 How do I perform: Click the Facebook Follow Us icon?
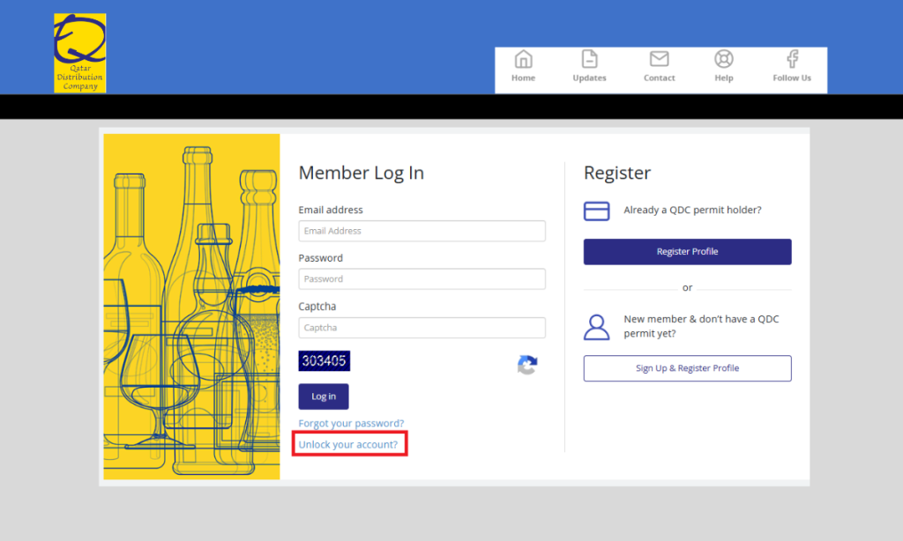point(792,60)
